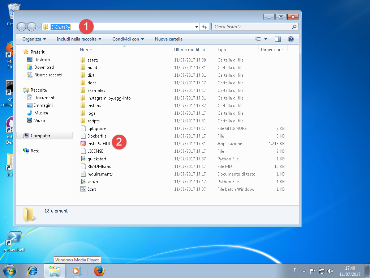The height and width of the screenshot is (278, 370).
Task: Select the quickstart Python file icon
Action: 83,159
